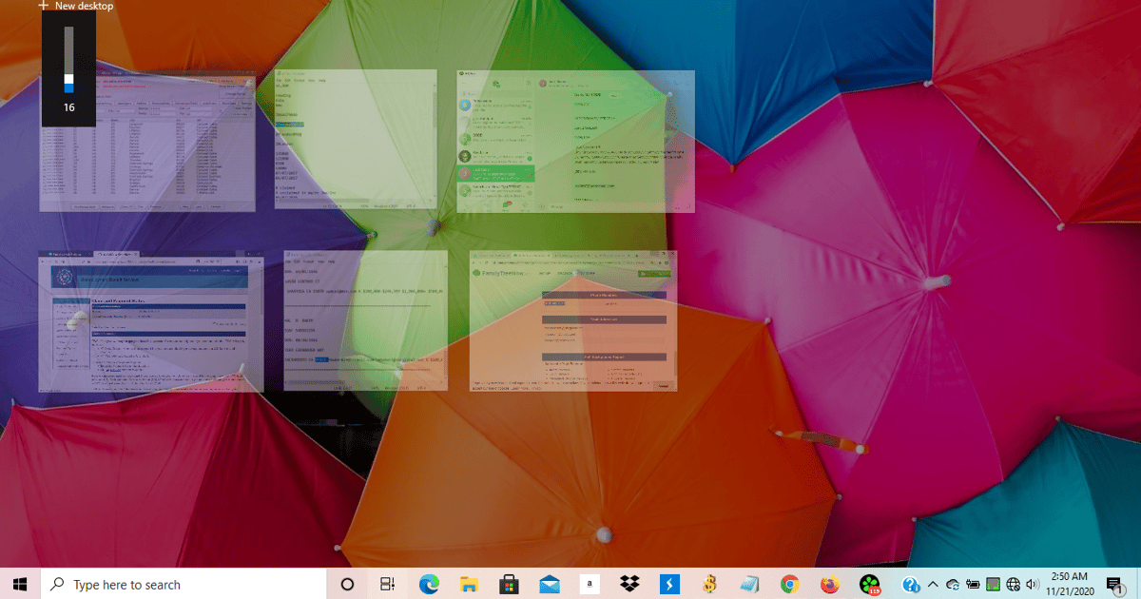This screenshot has width=1141, height=599.
Task: Launch Microsoft Edge from the taskbar
Action: [428, 584]
